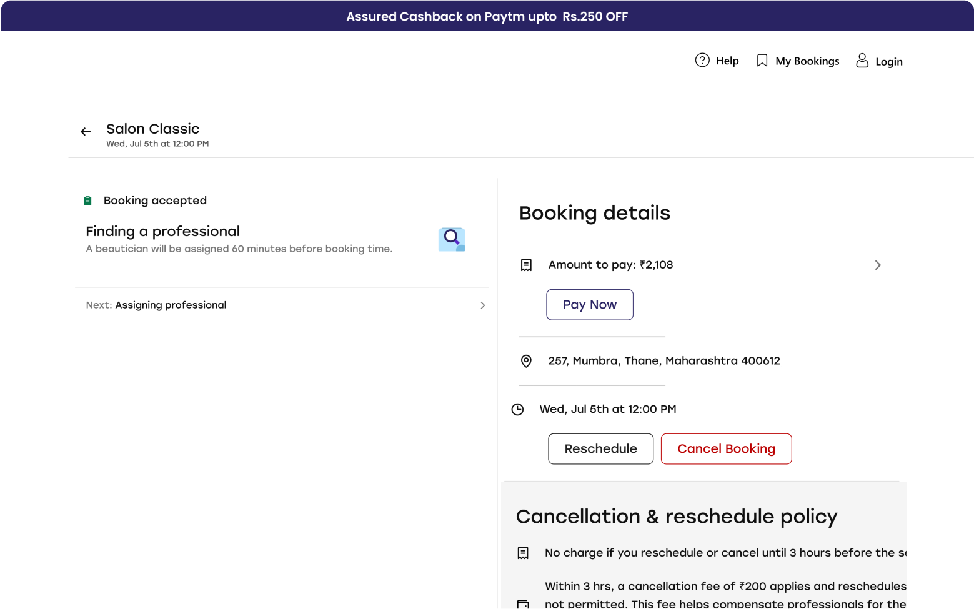Screen dimensions: 974x609
Task: Click the clock icon beside booking time
Action: pos(517,410)
